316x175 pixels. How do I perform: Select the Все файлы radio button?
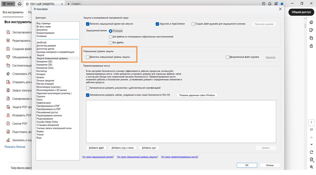pos(111,43)
